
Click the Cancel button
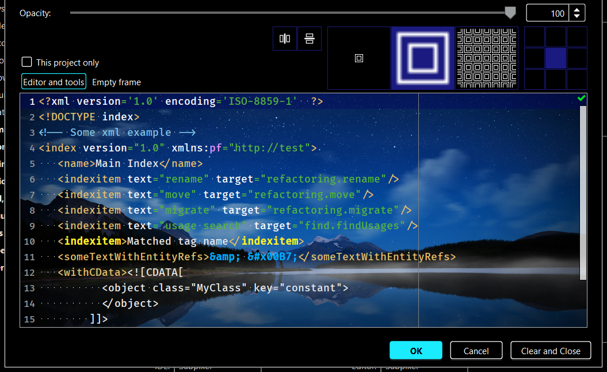(x=476, y=351)
